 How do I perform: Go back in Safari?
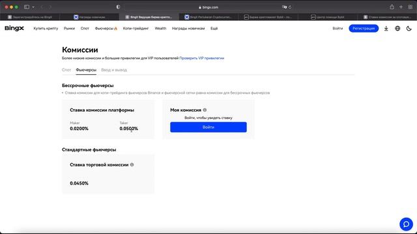click(42, 7)
